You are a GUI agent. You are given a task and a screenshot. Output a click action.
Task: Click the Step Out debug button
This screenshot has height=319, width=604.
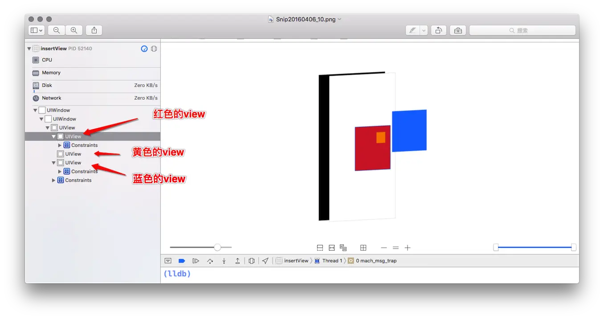point(238,261)
